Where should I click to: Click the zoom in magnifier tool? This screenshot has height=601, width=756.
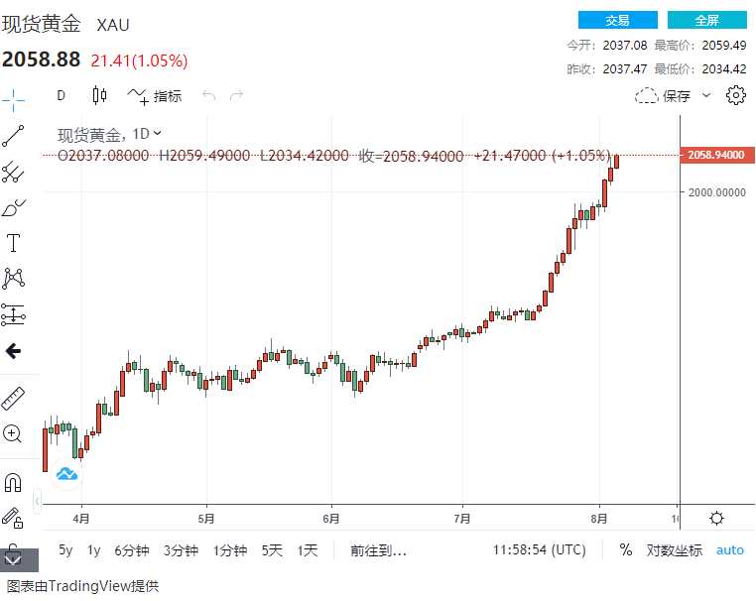(x=14, y=433)
